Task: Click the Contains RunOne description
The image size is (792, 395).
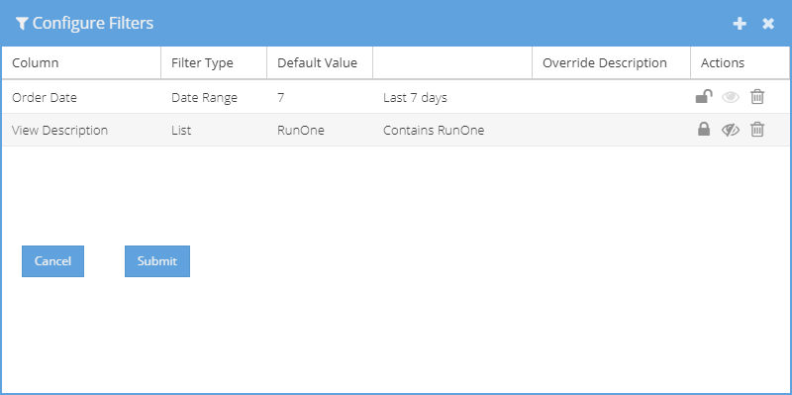Action: (434, 131)
